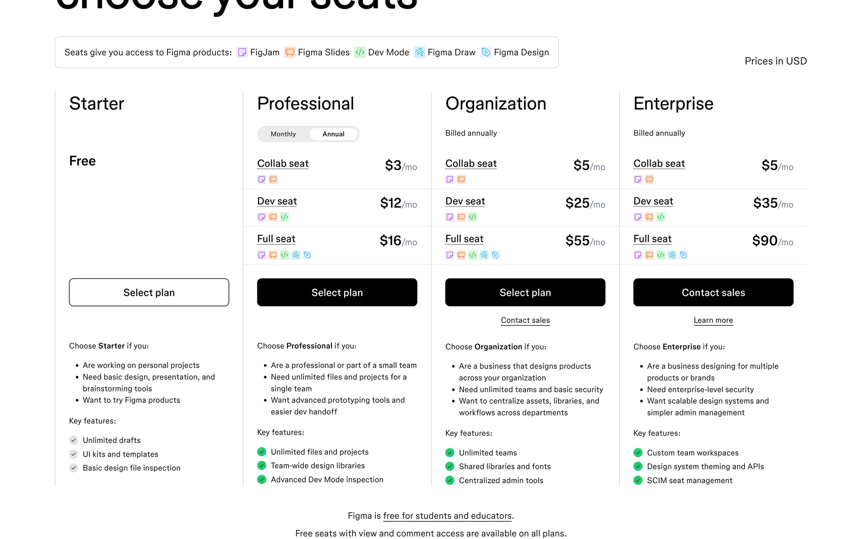
Task: Click the Organization Dev seat label
Action: (465, 201)
